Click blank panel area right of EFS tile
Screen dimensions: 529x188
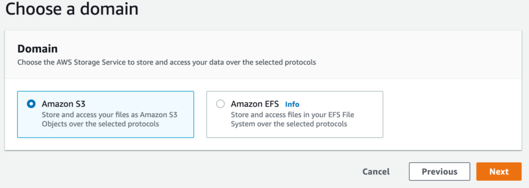[x=454, y=114]
